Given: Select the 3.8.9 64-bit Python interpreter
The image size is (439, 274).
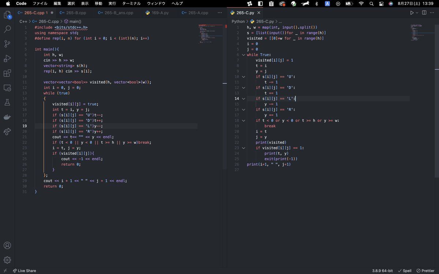Looking at the screenshot, I should [383, 271].
